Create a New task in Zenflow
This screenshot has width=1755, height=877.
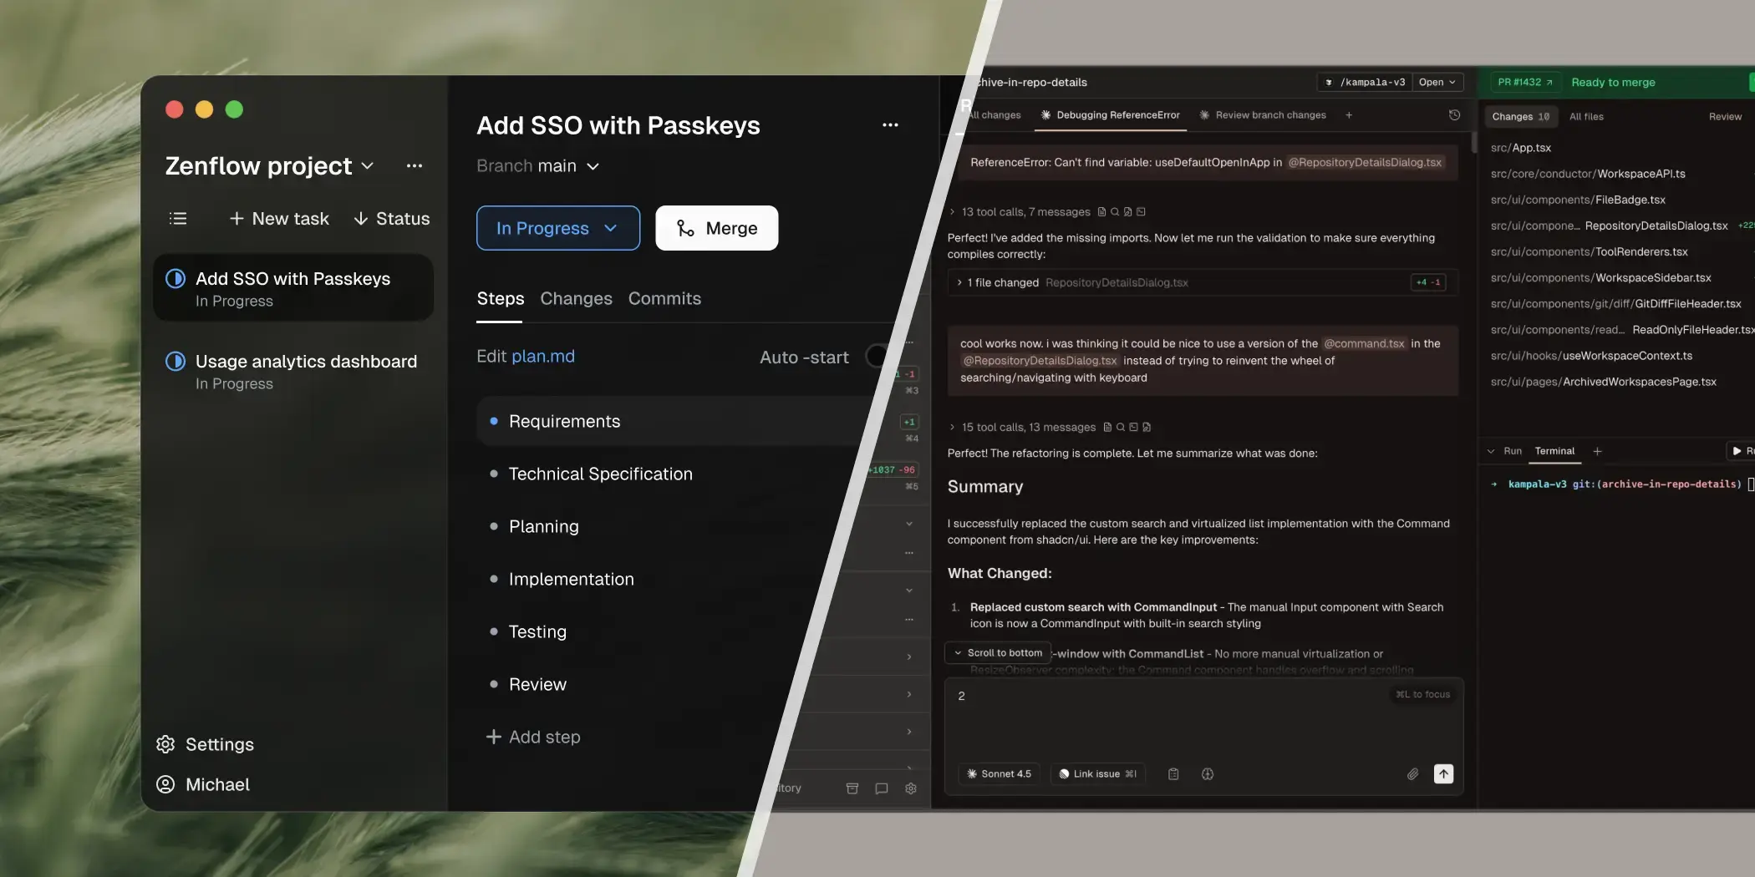point(279,219)
